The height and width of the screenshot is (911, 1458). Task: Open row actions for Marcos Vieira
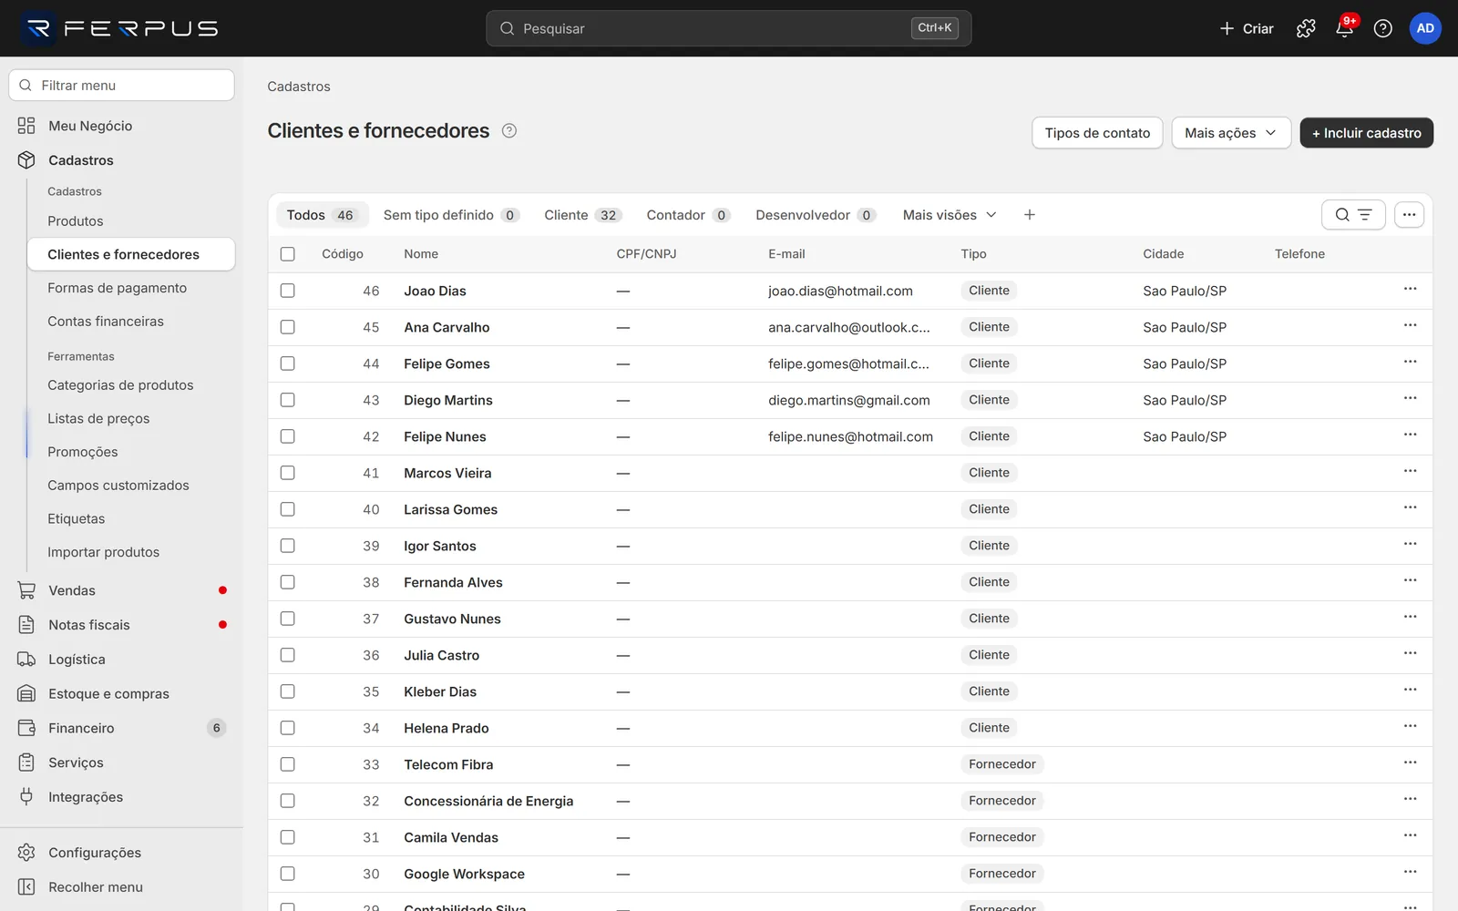[x=1410, y=472]
